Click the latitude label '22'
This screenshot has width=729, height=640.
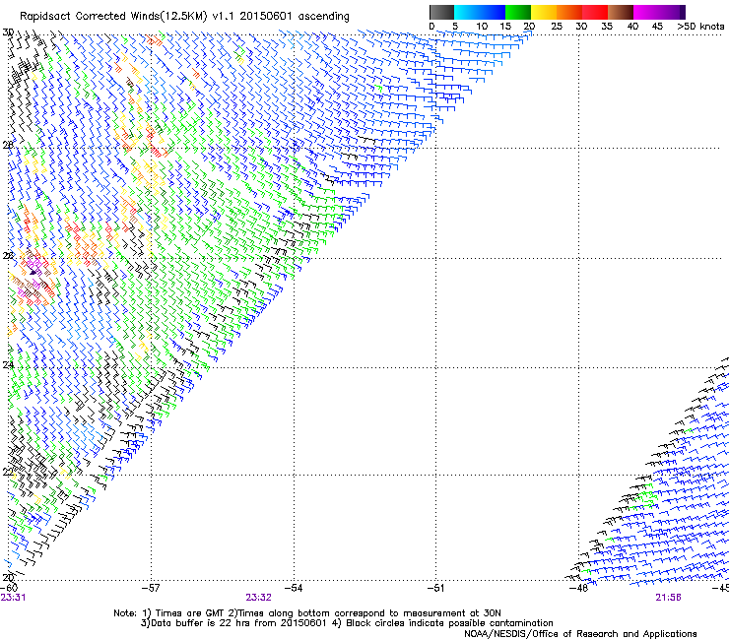[x=8, y=473]
